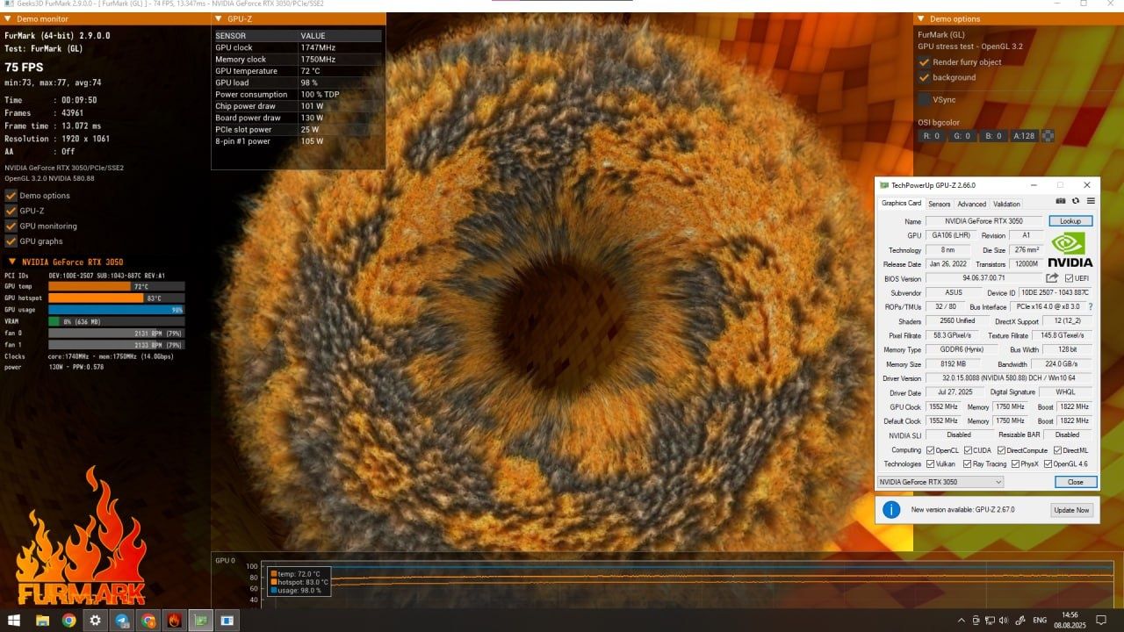Viewport: 1124px width, 632px height.
Task: Toggle the Ray Tracing checkbox
Action: 968,463
